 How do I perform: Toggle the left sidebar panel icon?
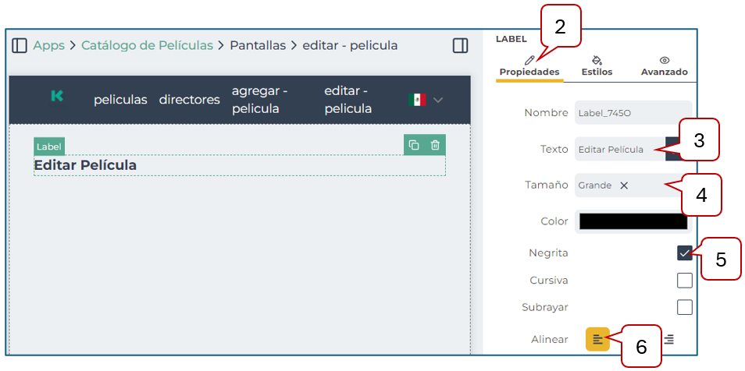[20, 46]
